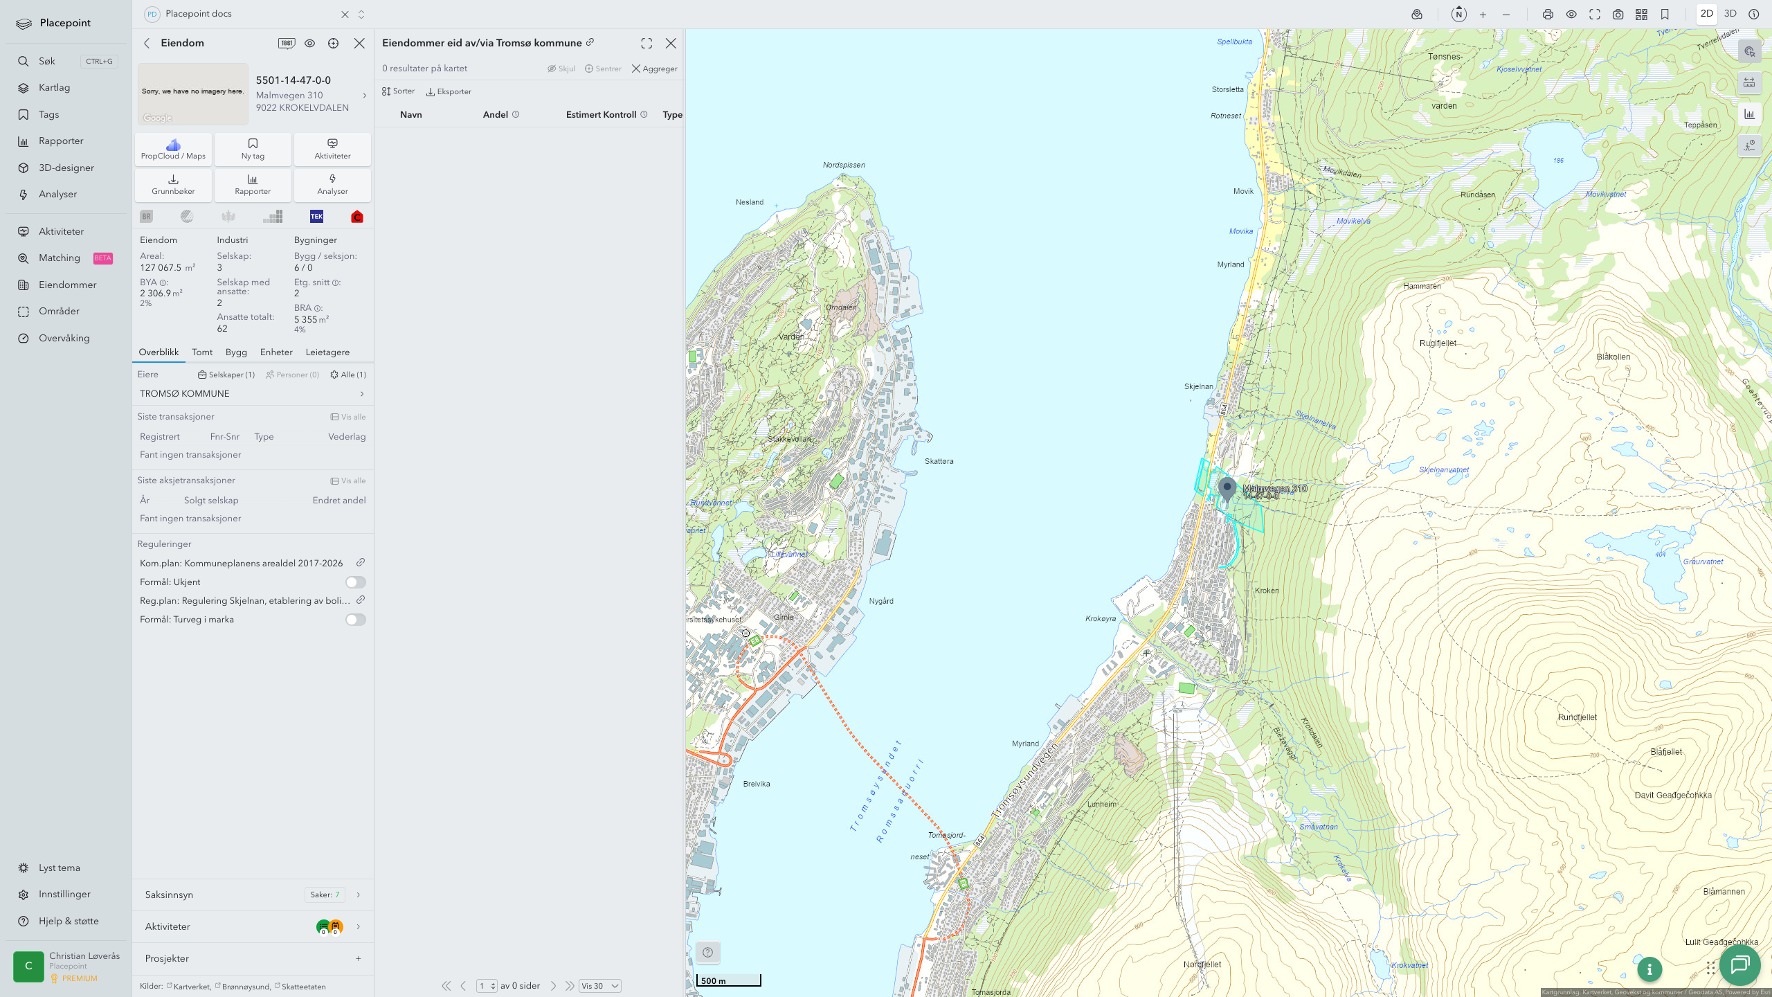Open Overvåking in the sidebar

click(x=64, y=338)
